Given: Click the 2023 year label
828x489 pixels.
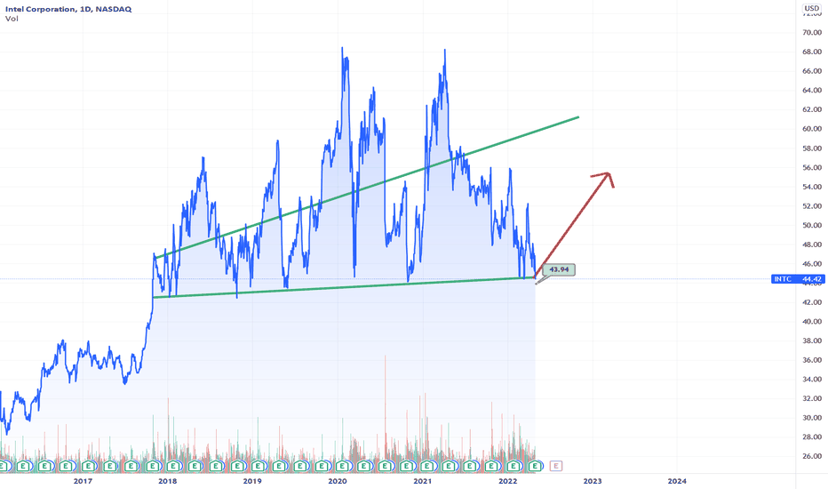Looking at the screenshot, I should pyautogui.click(x=593, y=480).
